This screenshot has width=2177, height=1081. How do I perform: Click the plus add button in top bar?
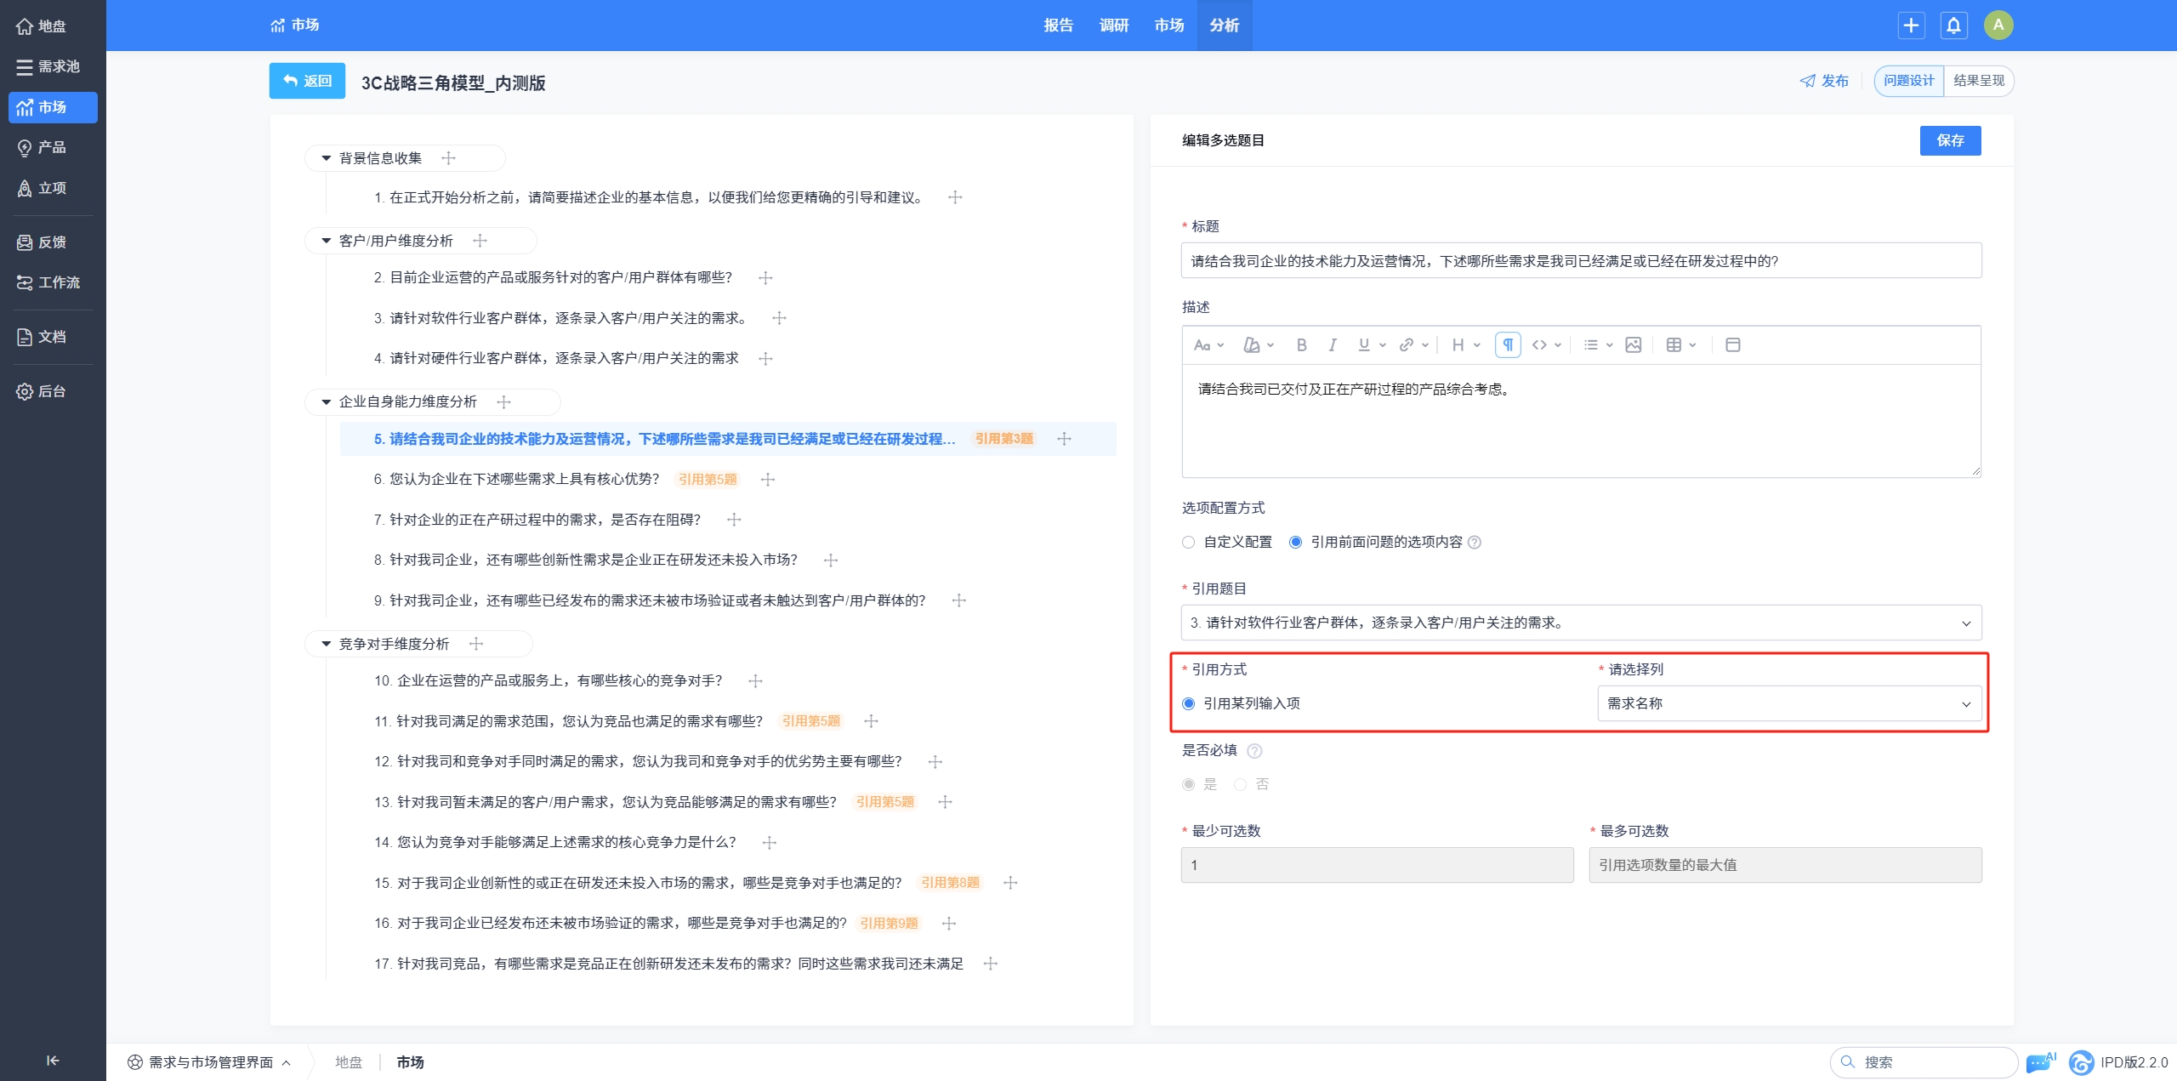coord(1911,26)
